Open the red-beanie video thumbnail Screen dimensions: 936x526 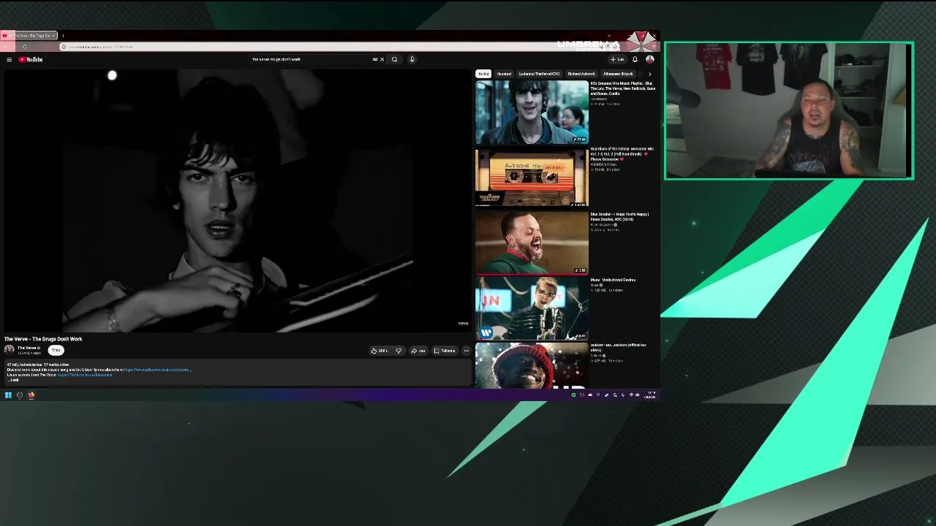pyautogui.click(x=532, y=366)
